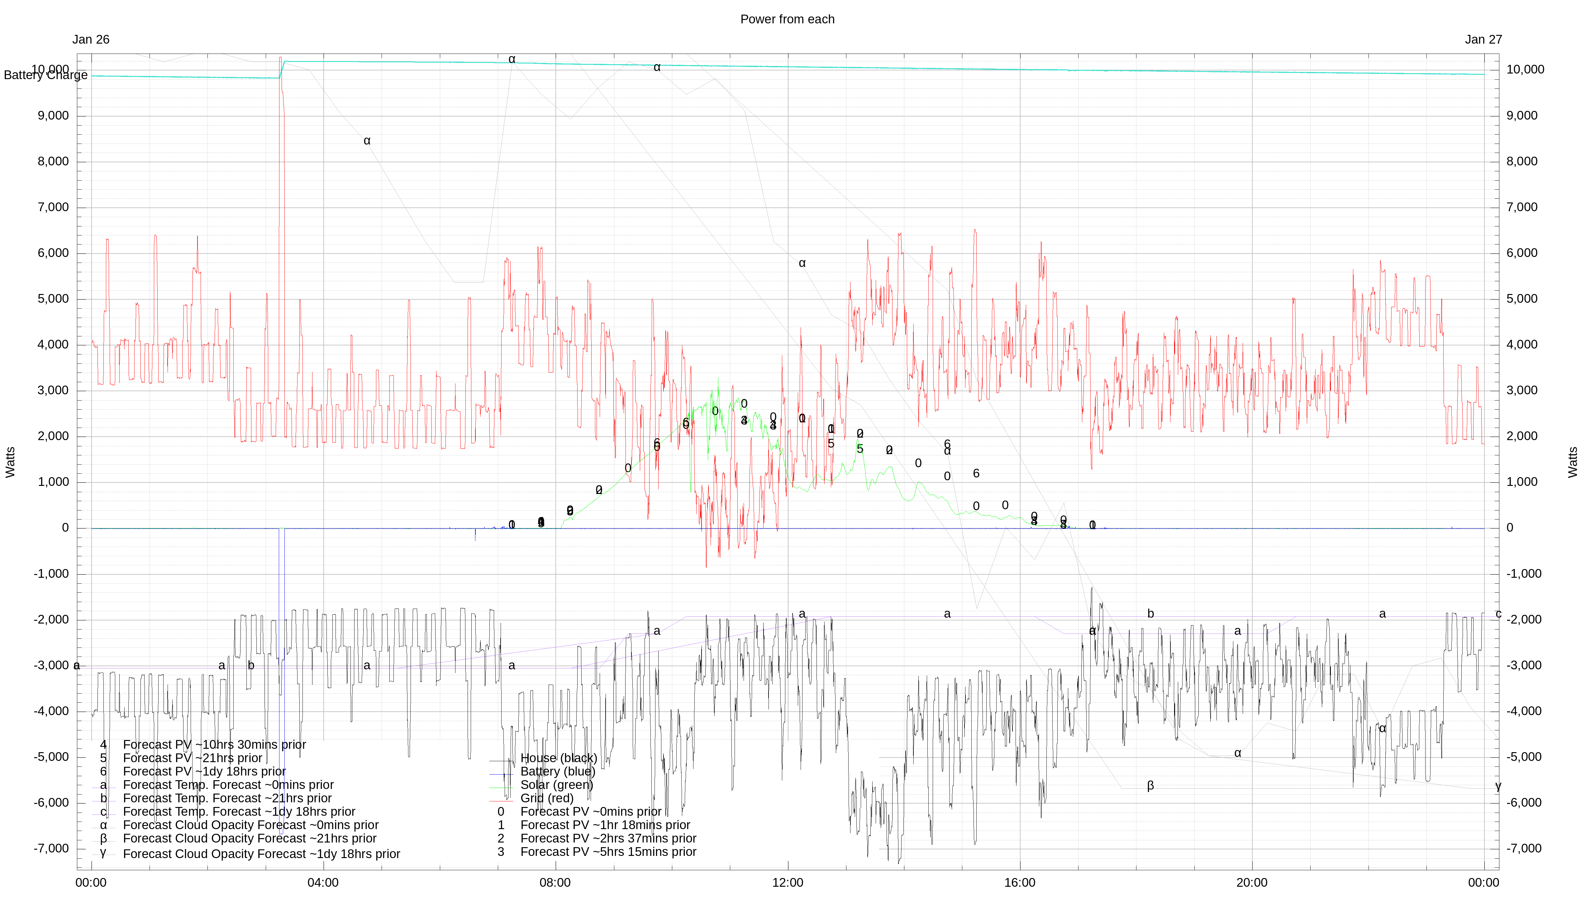Click the Battery (blue) legend entry

(557, 772)
